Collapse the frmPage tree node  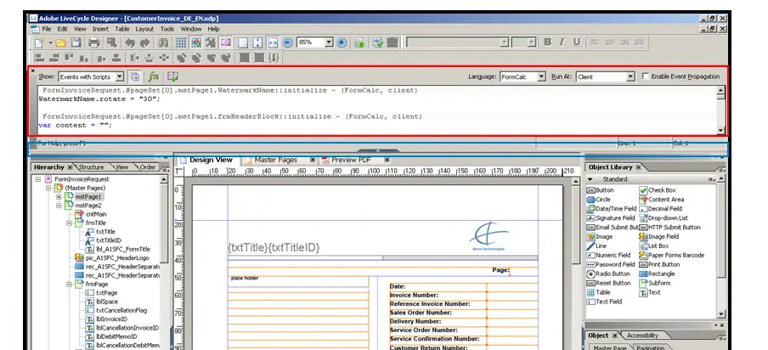pyautogui.click(x=69, y=284)
